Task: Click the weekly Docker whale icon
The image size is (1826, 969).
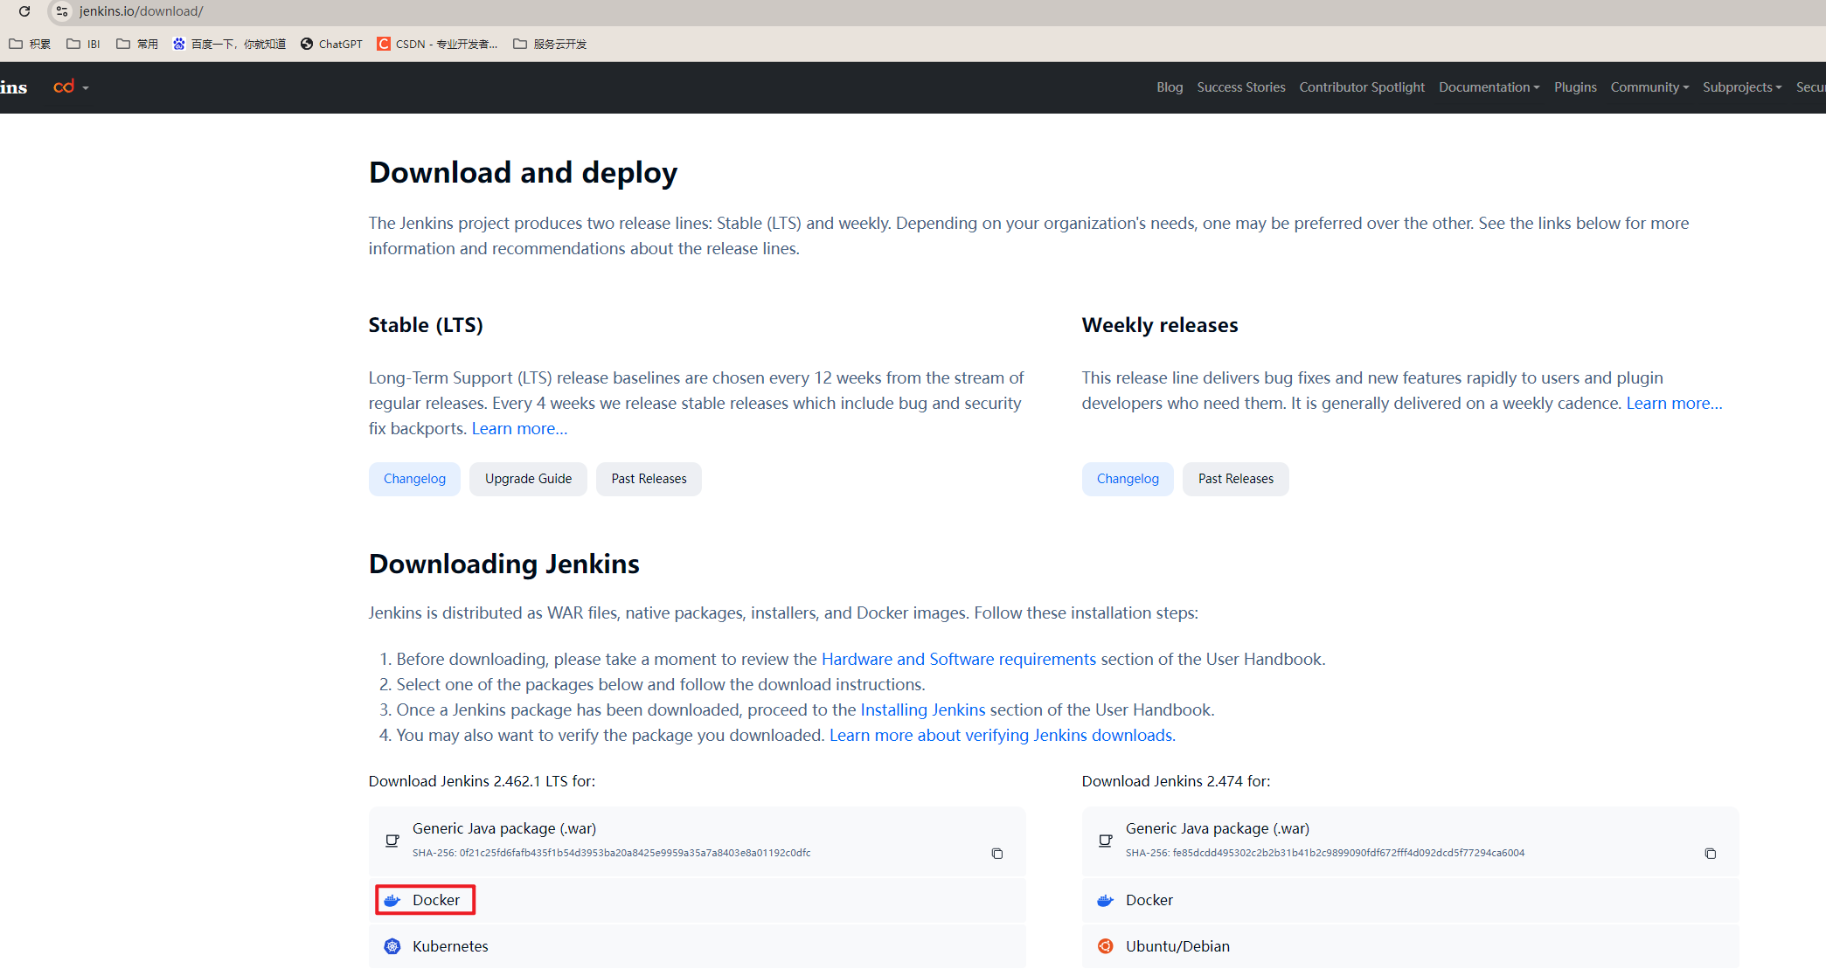Action: point(1106,900)
